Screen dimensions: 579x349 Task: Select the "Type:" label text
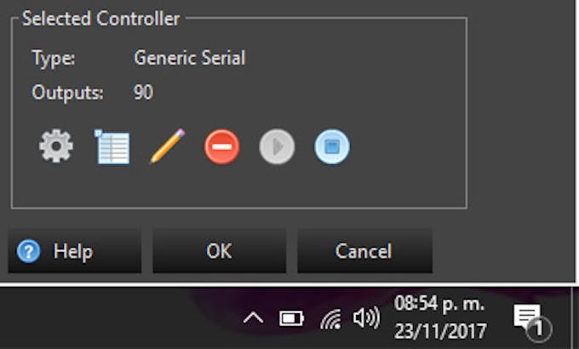coord(54,59)
